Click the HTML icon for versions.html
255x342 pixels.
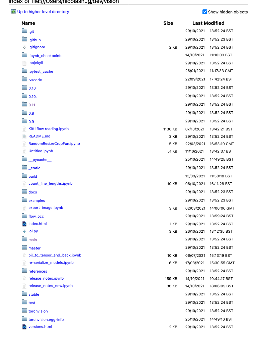click(24, 327)
